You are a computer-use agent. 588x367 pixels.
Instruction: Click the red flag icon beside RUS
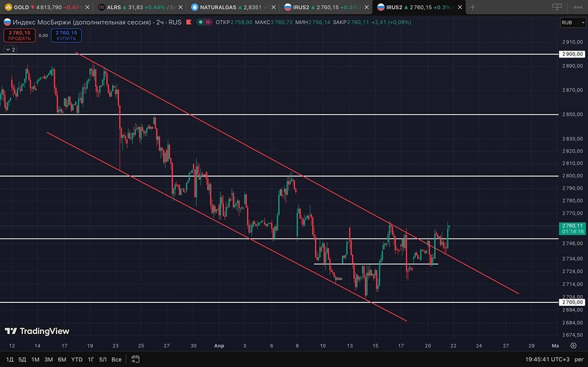(x=189, y=22)
